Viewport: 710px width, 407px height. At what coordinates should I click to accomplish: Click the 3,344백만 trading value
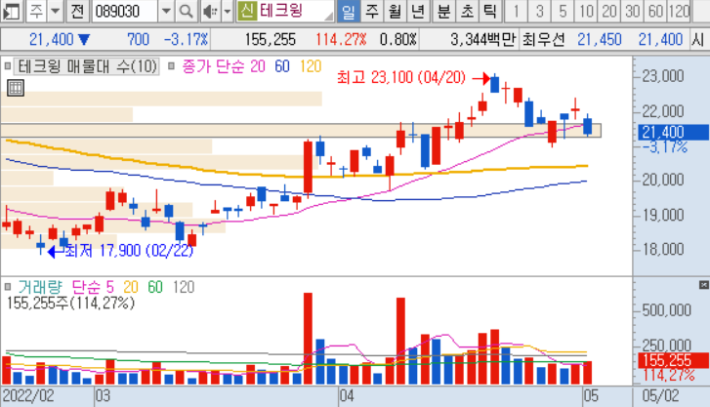pos(483,40)
